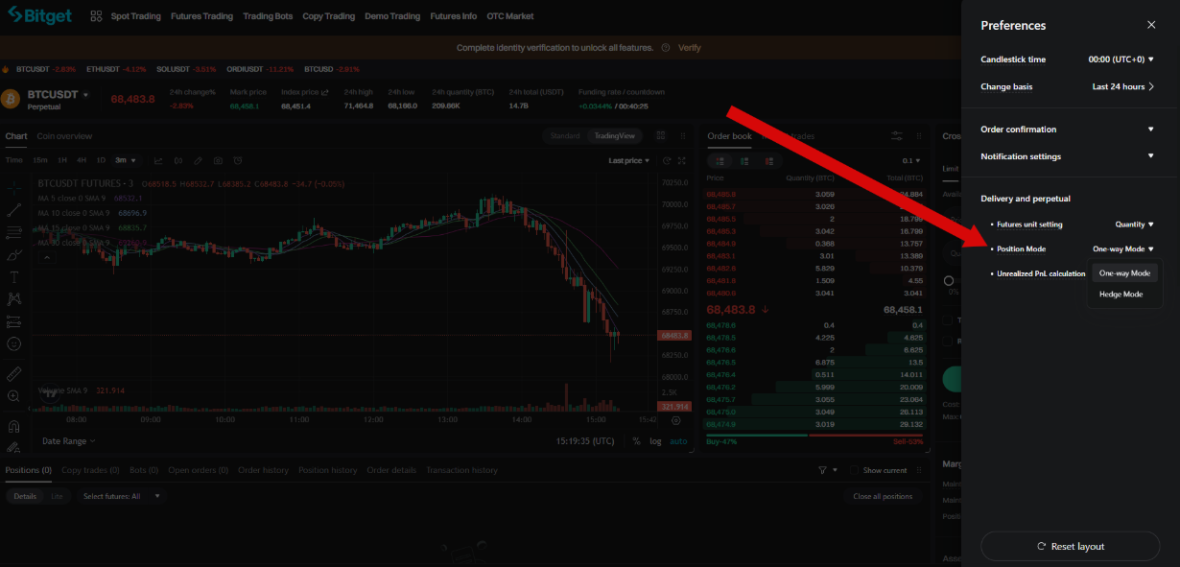Switch chart to Standard view
1180x567 pixels.
pos(565,136)
